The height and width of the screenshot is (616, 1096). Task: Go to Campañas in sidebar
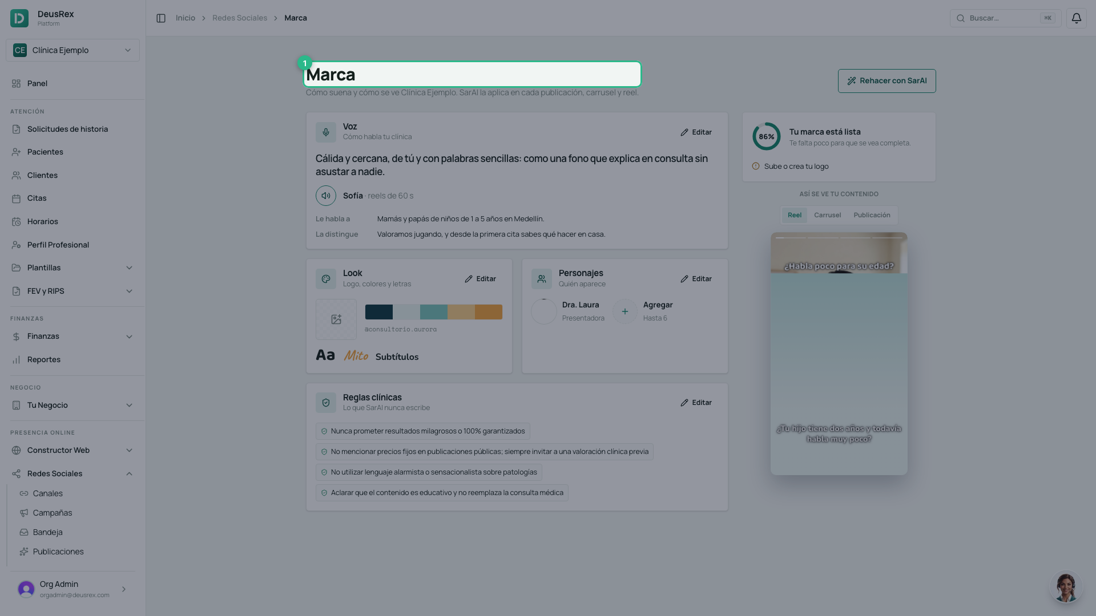[52, 513]
